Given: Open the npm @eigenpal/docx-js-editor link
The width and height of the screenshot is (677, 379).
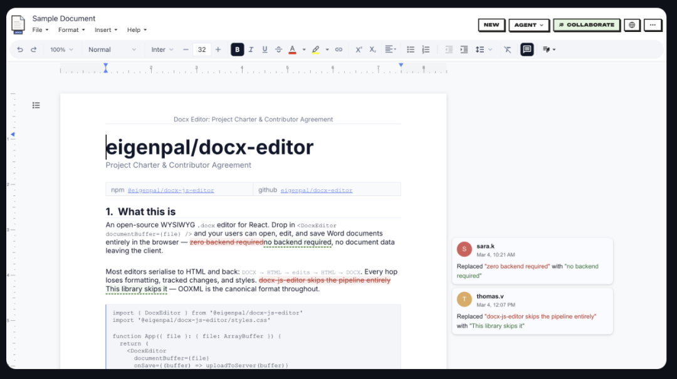Looking at the screenshot, I should tap(171, 190).
